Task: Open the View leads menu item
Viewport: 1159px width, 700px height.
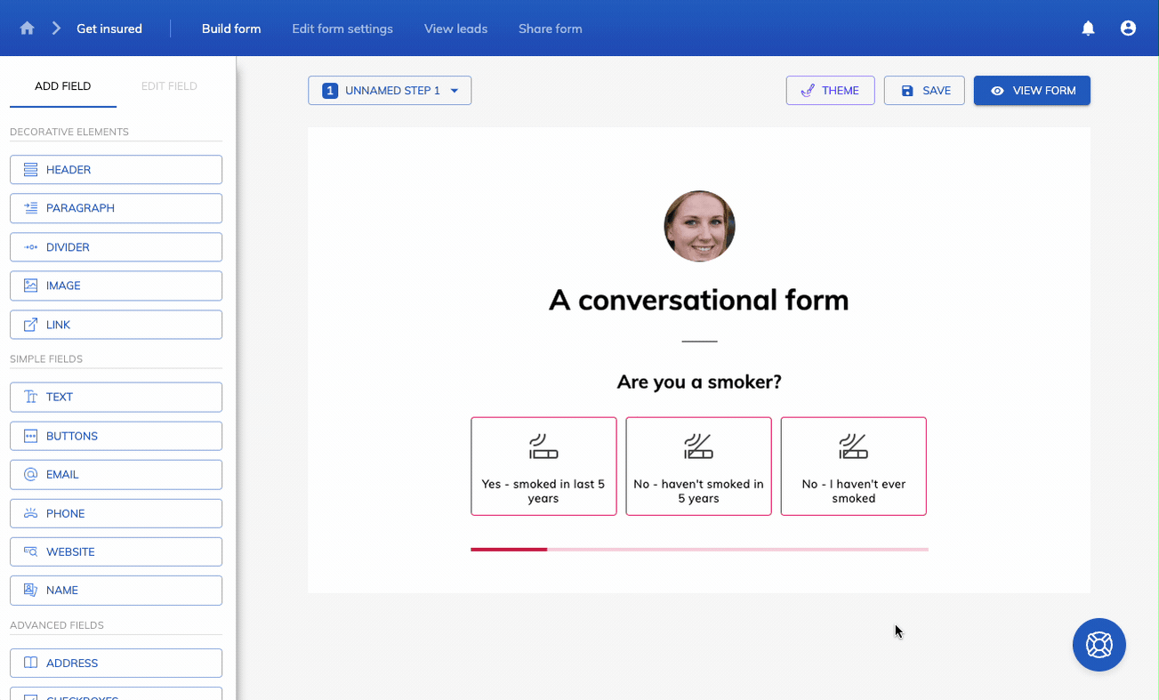Action: click(455, 28)
